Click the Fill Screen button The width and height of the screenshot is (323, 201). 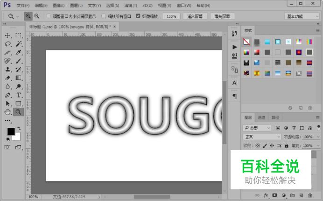point(222,16)
